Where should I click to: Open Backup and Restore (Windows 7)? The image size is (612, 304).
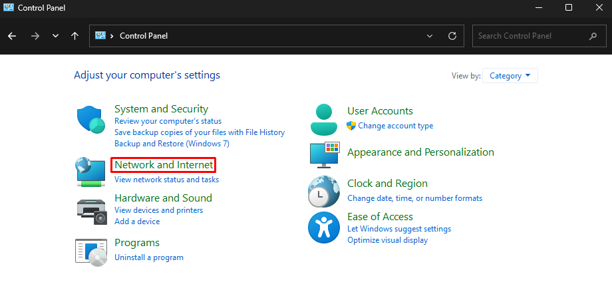[172, 144]
